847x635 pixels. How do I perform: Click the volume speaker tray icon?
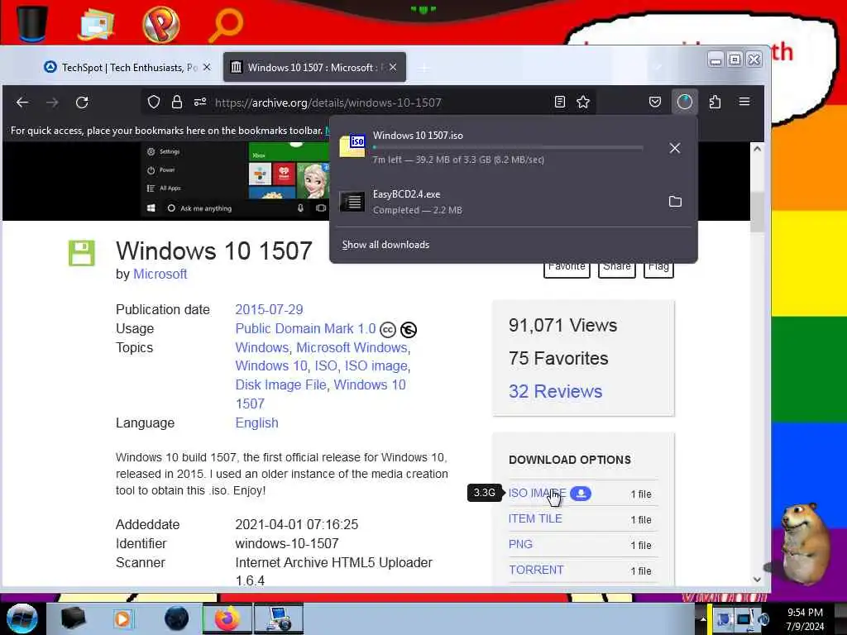click(763, 619)
